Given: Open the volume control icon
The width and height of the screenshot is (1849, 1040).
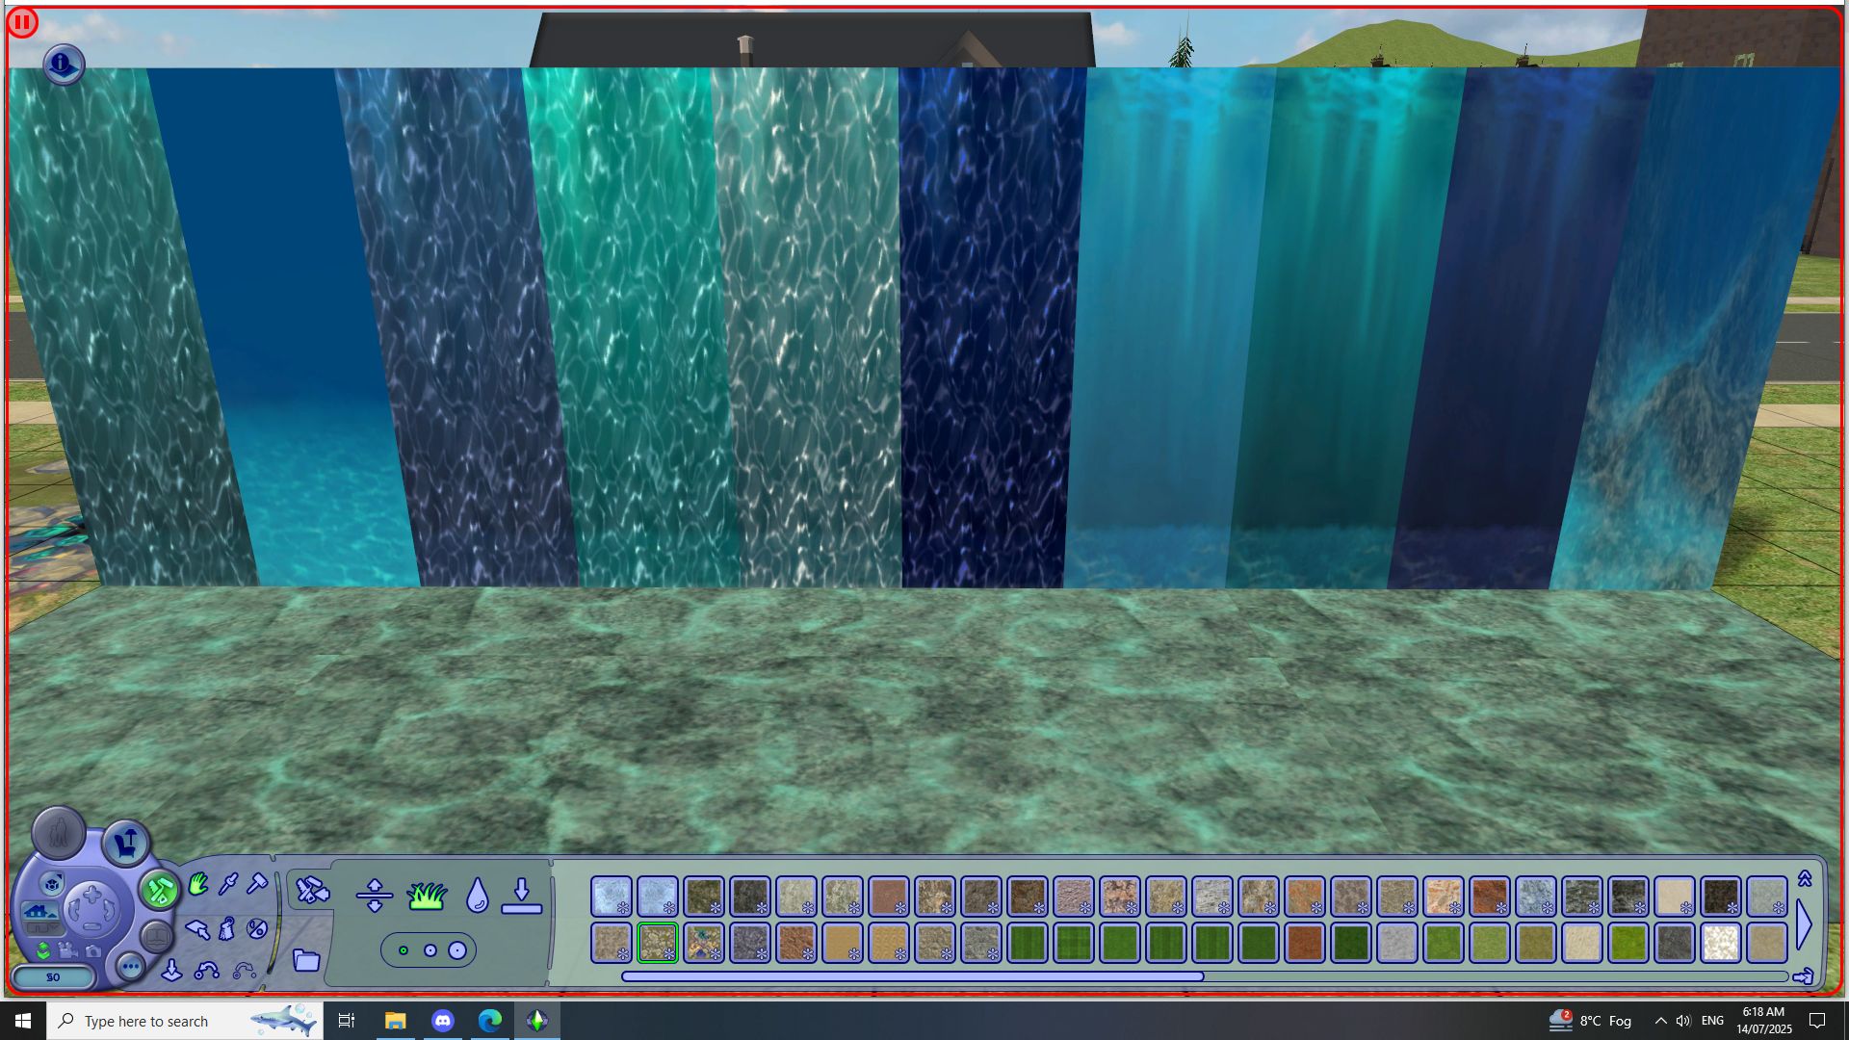Looking at the screenshot, I should (x=1682, y=1021).
